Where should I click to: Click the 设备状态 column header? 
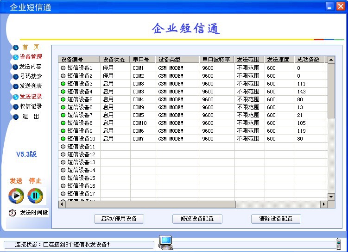(x=114, y=60)
